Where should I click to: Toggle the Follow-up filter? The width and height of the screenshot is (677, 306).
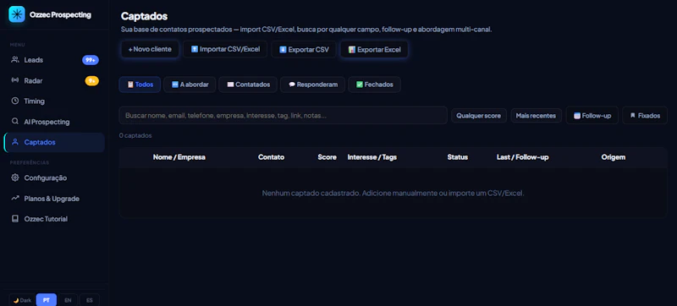[x=592, y=116]
